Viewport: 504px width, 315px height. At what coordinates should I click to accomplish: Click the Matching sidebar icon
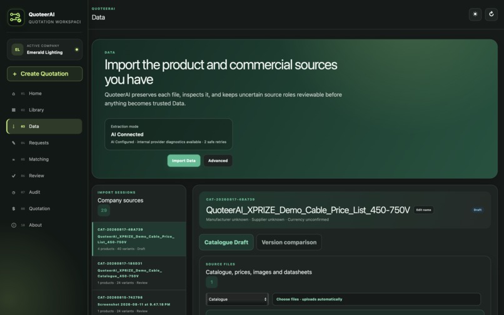pyautogui.click(x=14, y=159)
